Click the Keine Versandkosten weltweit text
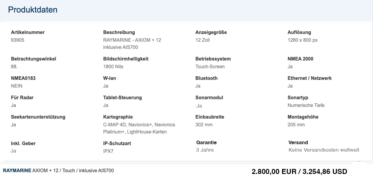Screen dimensions: 373x185 324,150
